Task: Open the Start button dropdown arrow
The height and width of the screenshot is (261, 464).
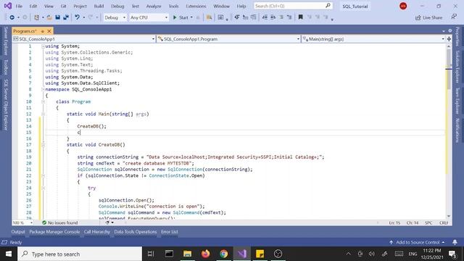Action: 191,17
